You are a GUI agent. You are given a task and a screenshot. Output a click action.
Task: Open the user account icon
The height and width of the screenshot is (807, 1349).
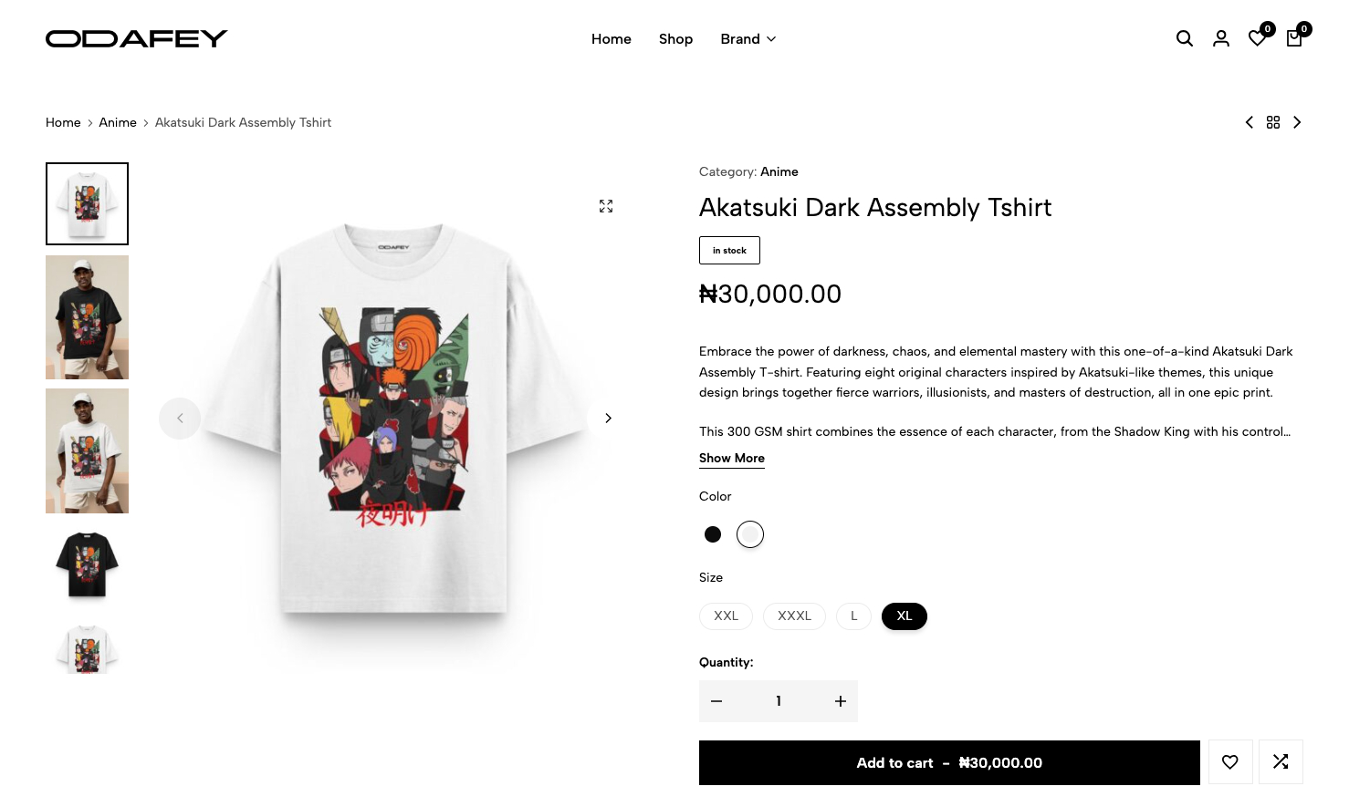1220,38
